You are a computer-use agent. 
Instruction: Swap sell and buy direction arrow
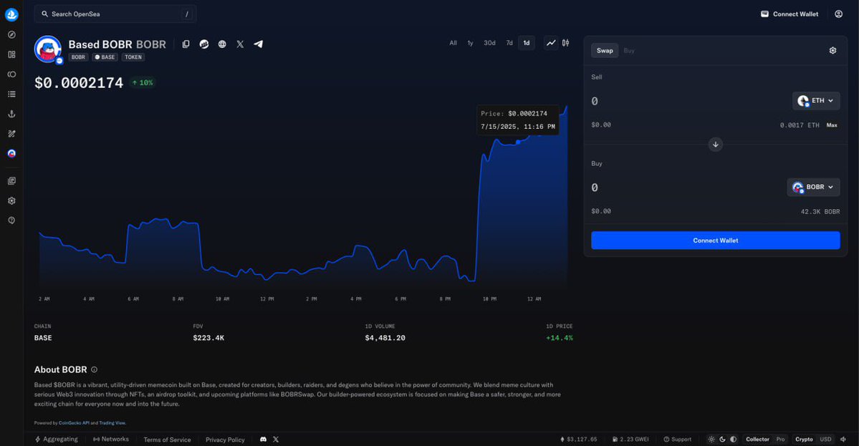coord(716,145)
